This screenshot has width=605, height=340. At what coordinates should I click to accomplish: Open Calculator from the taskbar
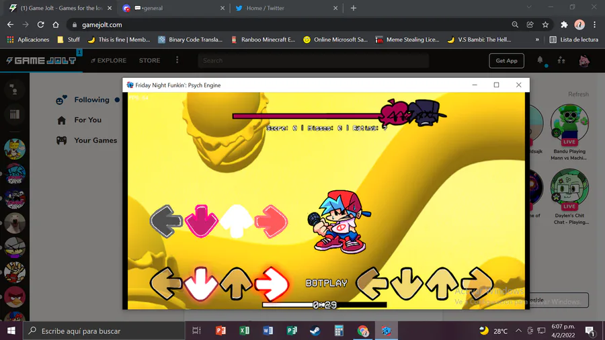coord(339,331)
